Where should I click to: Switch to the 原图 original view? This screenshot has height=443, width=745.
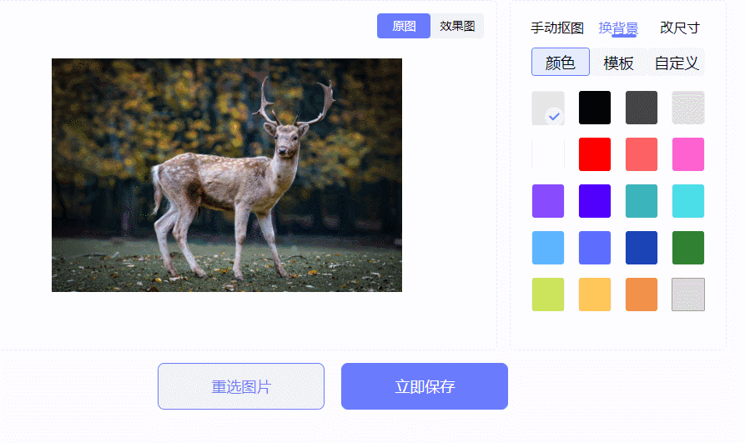pos(404,26)
